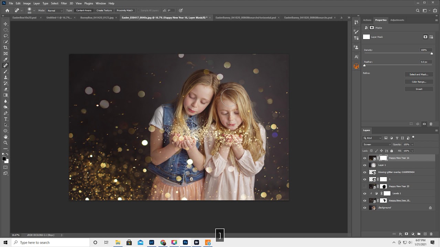The width and height of the screenshot is (440, 247).
Task: Click the Feather slider handle
Action: pyautogui.click(x=364, y=65)
